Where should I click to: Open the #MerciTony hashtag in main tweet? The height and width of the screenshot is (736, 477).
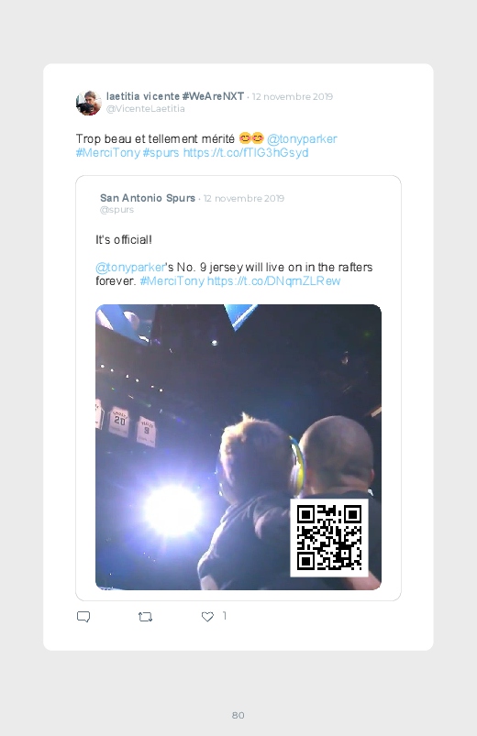(107, 153)
